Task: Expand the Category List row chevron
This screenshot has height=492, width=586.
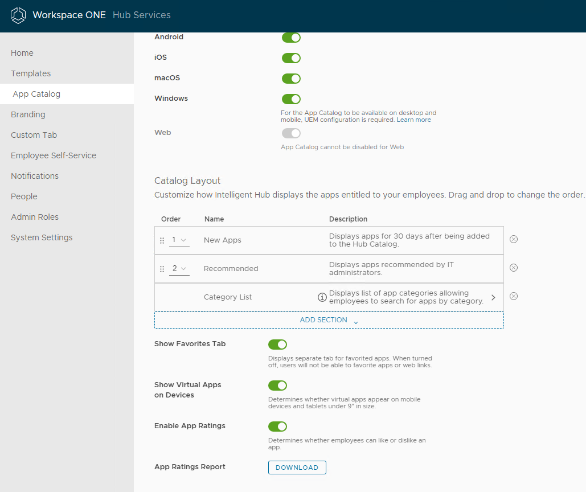Action: point(493,297)
